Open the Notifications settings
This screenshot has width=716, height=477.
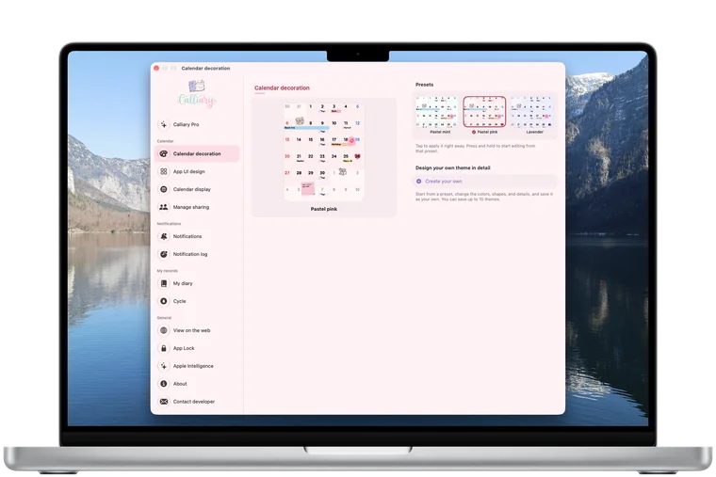(x=197, y=236)
